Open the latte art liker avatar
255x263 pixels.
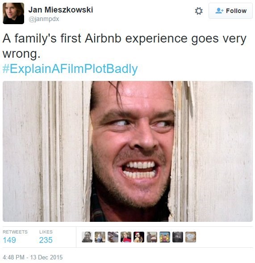(x=191, y=237)
